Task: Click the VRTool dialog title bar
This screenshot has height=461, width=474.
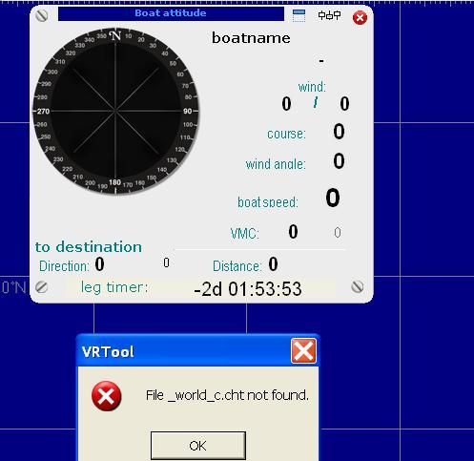Action: 197,351
